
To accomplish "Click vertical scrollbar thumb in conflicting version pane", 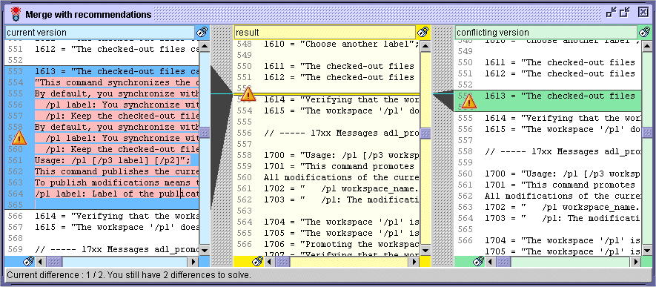I will 647,133.
